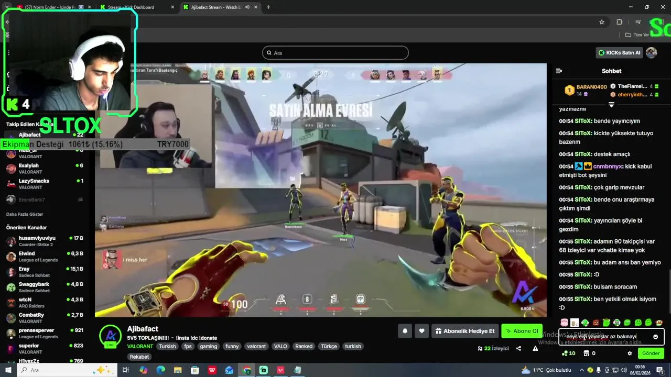This screenshot has height=377, width=671.
Task: Select the Ranked tag
Action: click(x=304, y=346)
